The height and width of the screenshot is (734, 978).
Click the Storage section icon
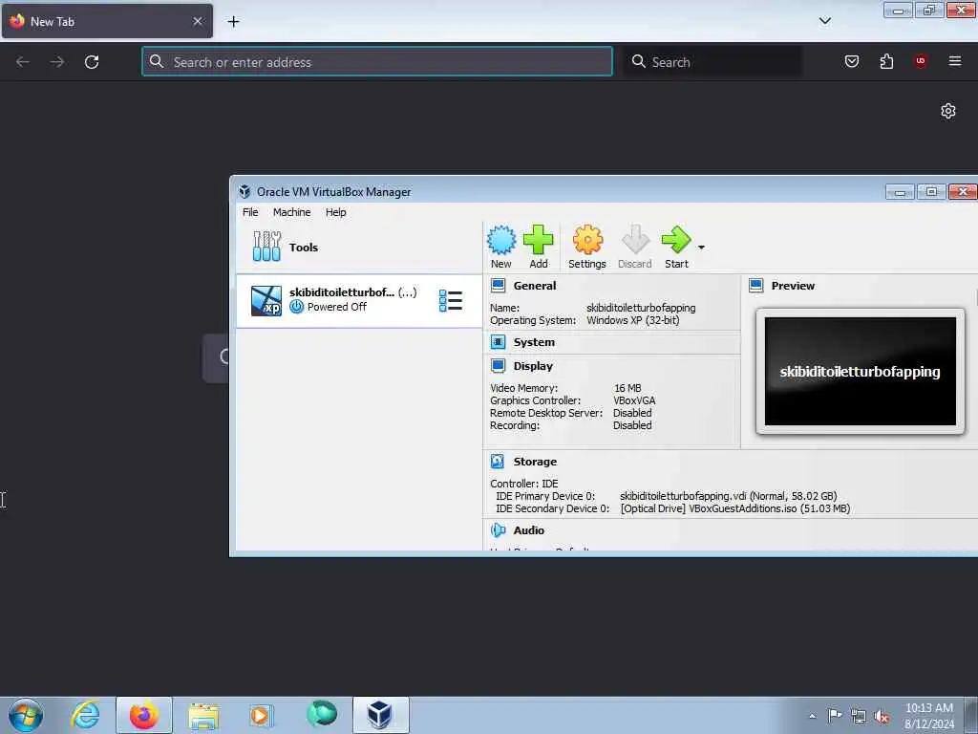point(497,462)
